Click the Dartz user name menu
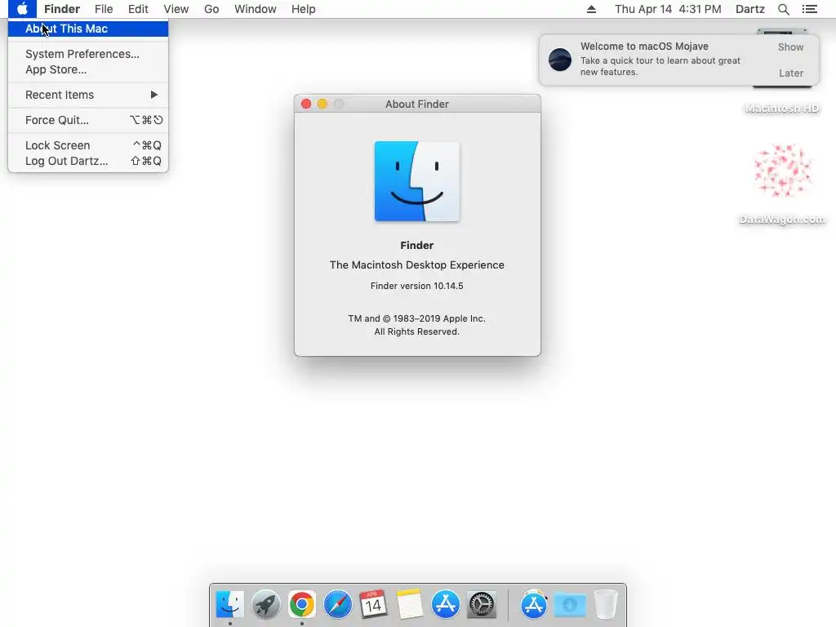 pyautogui.click(x=749, y=9)
